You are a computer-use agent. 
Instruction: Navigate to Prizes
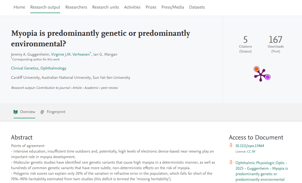(151, 7)
